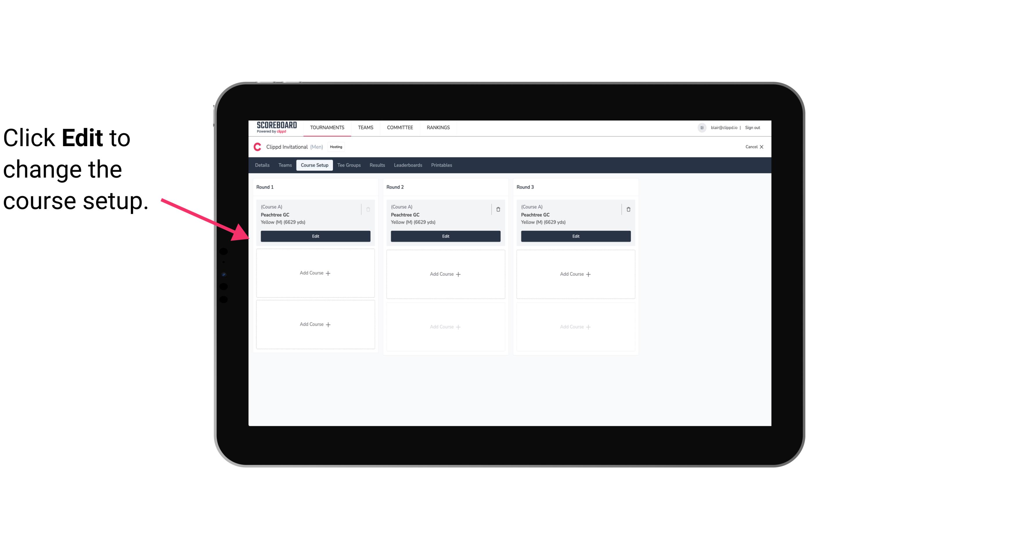Click the delete icon for Round 2 course
Viewport: 1016px width, 546px height.
click(x=498, y=209)
